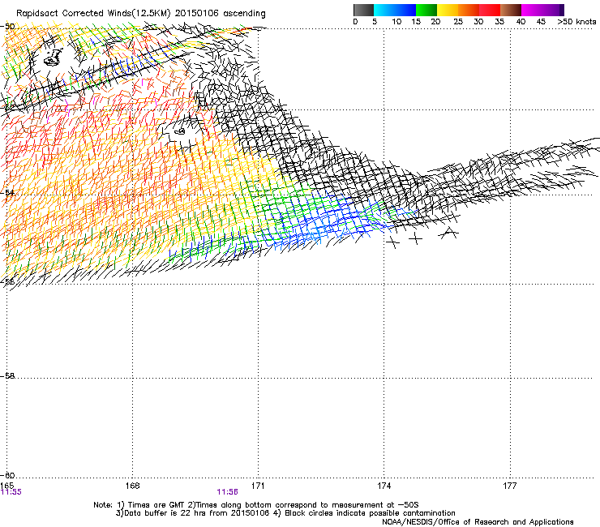Click the island outline near upper left
600x527 pixels.
click(54, 58)
